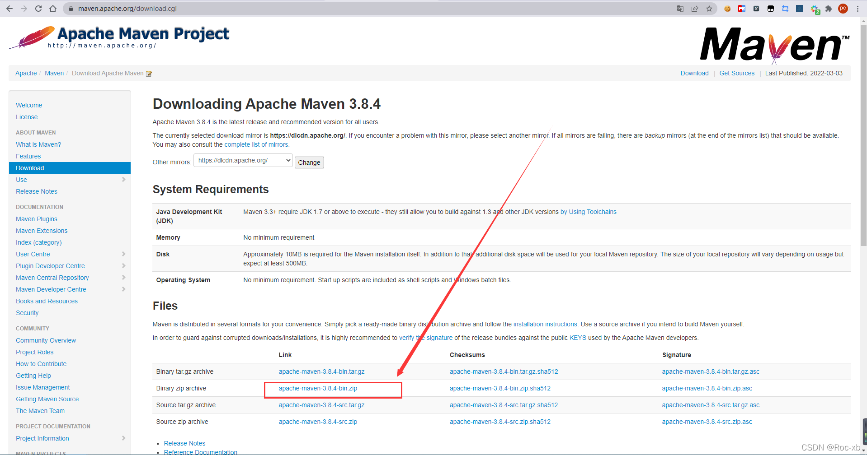Open Maven Plugins sidebar entry

pos(37,219)
